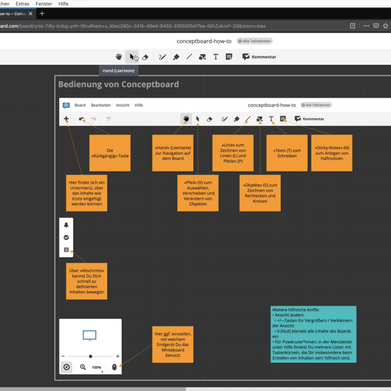Click the bell notifications icon in the side panel
The image size is (391, 391).
click(66, 225)
